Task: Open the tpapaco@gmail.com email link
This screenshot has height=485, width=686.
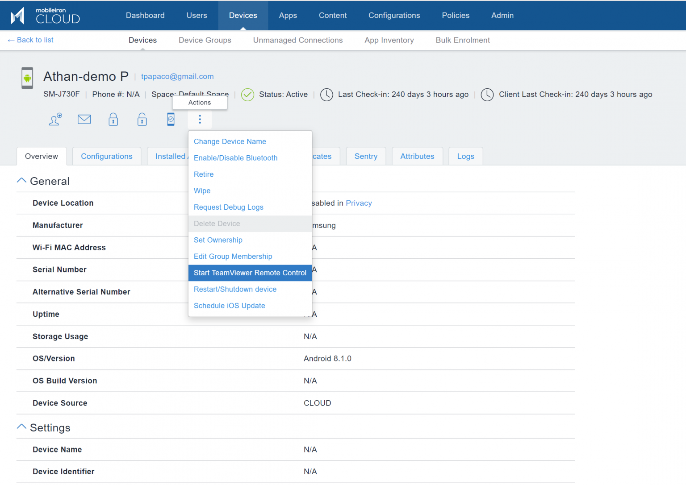Action: tap(177, 76)
